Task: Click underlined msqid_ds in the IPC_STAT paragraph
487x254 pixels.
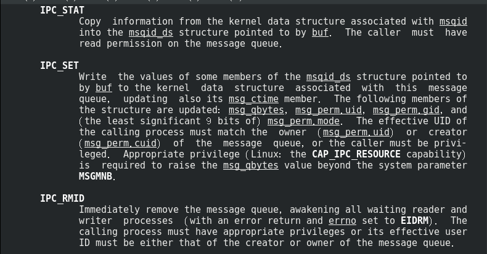Action: pos(151,33)
